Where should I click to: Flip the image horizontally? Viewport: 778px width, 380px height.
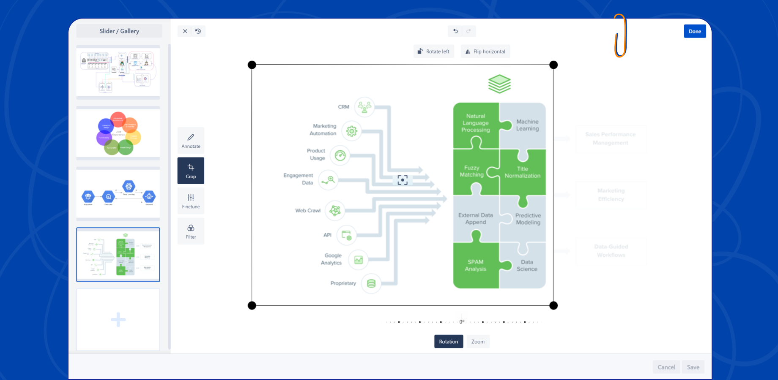[485, 51]
